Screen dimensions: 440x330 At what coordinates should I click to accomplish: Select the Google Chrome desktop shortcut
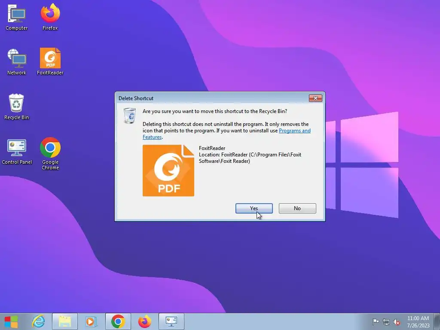[x=50, y=154]
